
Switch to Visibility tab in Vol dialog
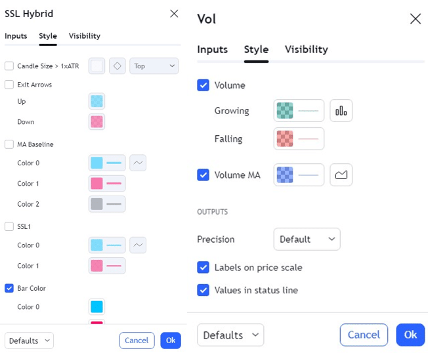pos(307,49)
